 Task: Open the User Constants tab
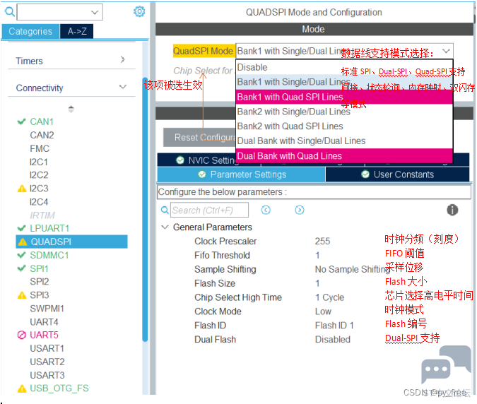[397, 174]
